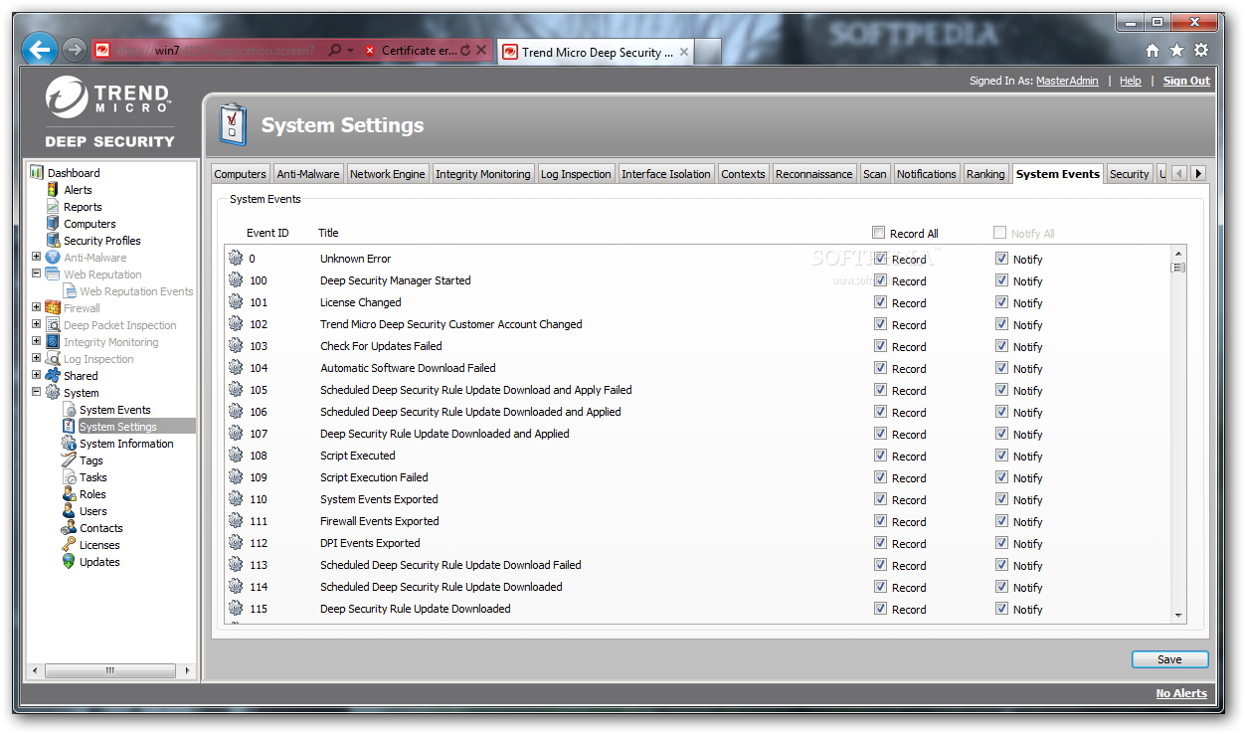
Task: Expand the Firewall tree node
Action: click(37, 307)
